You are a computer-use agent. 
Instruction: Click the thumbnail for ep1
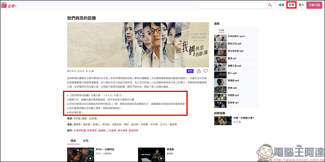tap(220, 104)
